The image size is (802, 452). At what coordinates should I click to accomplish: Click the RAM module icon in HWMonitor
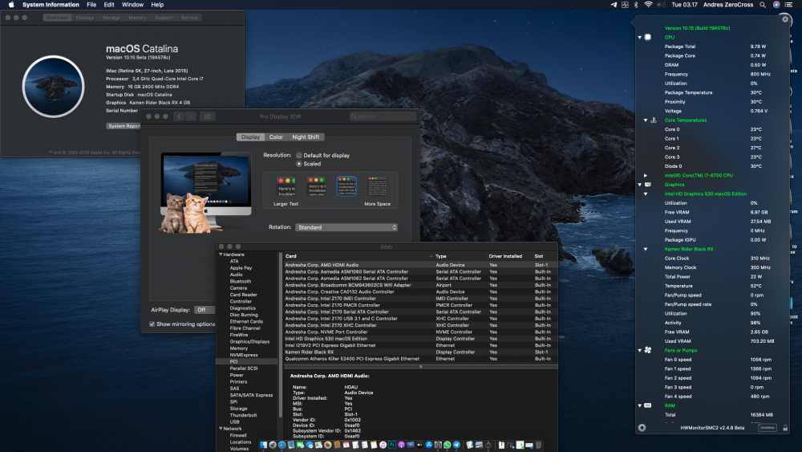tap(647, 405)
